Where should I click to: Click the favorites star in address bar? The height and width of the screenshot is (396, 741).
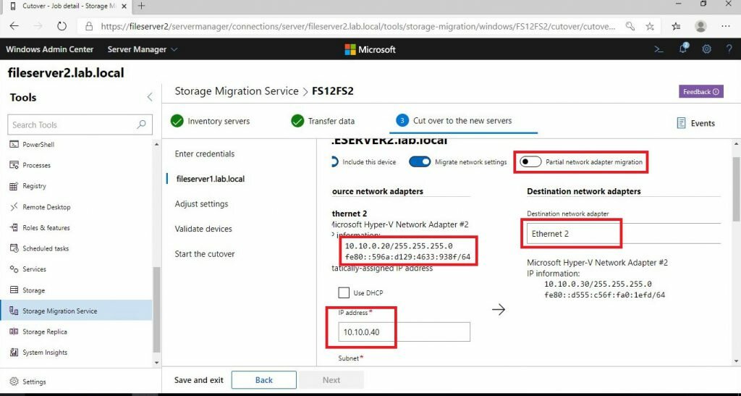[x=650, y=27]
